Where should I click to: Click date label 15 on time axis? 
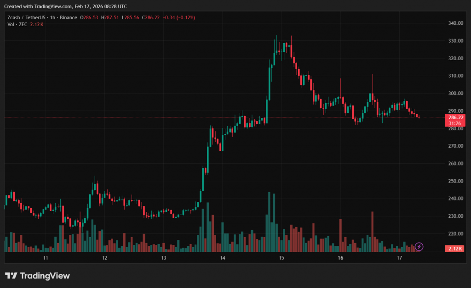(281, 258)
